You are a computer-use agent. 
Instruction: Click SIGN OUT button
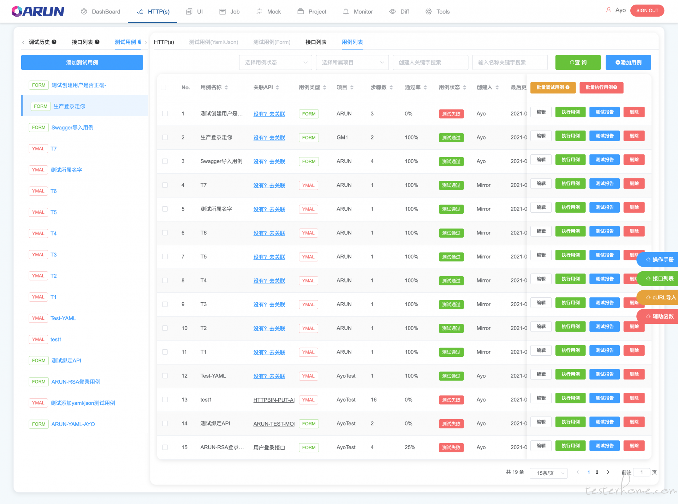tap(647, 11)
